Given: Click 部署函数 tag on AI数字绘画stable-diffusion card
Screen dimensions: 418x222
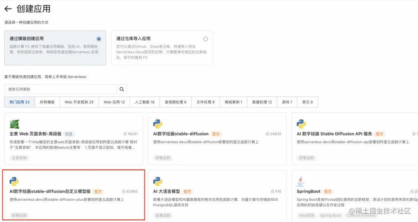Looking at the screenshot, I should [x=163, y=158].
